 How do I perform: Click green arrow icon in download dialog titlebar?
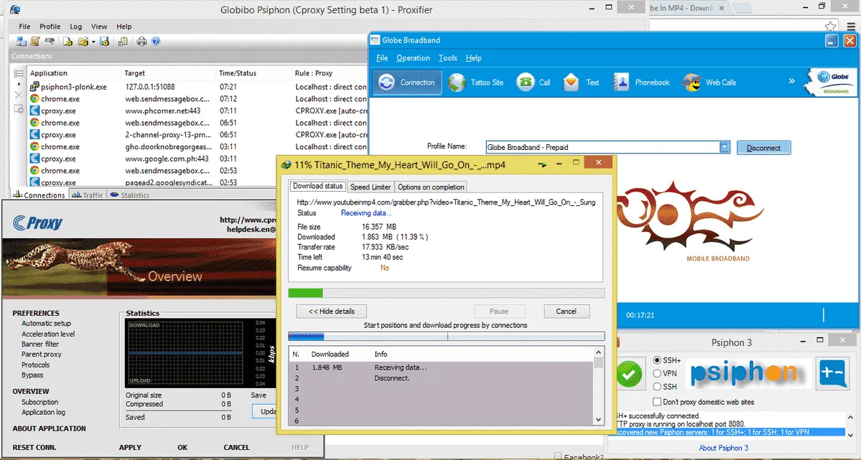[542, 164]
